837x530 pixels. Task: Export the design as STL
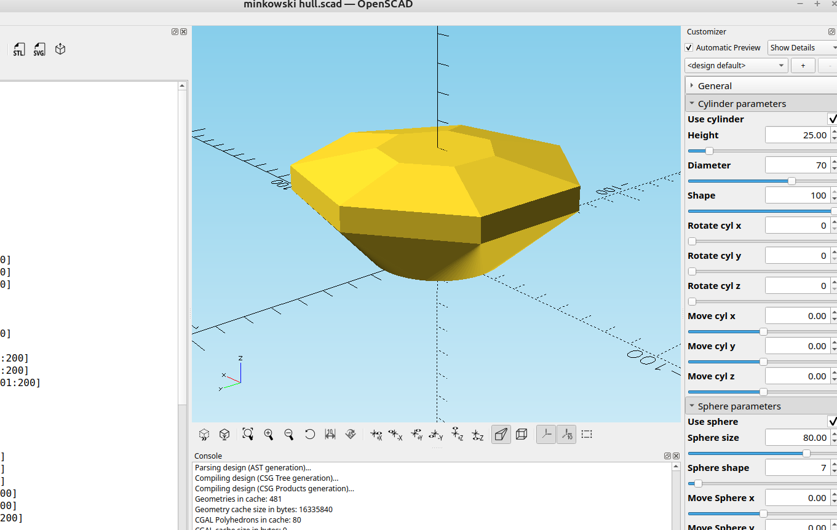(x=19, y=50)
